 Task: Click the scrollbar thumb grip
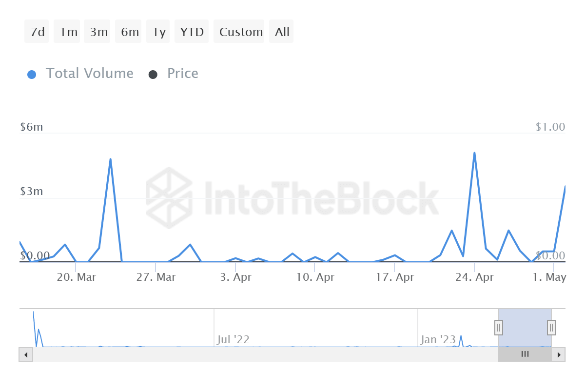point(525,354)
